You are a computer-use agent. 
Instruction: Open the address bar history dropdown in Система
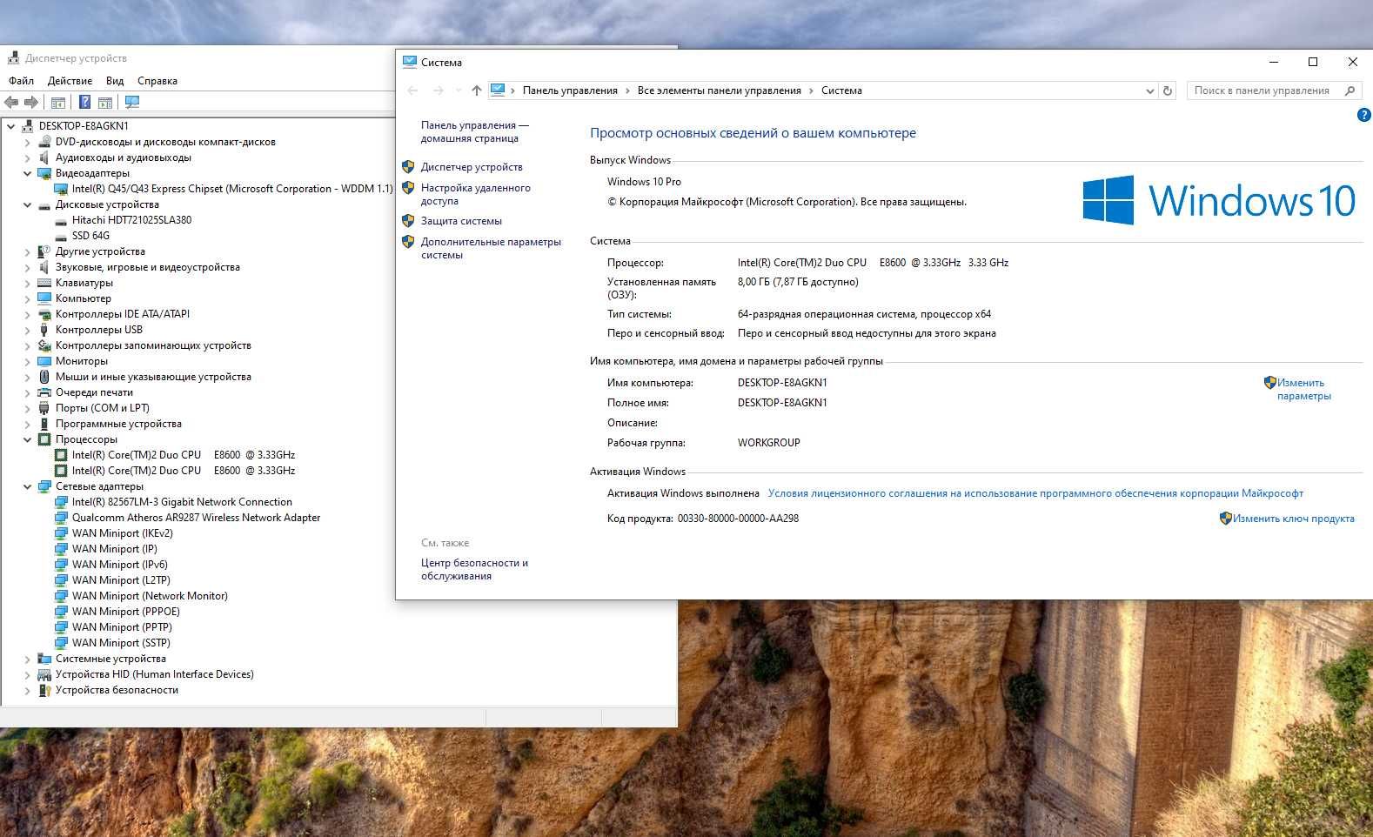pyautogui.click(x=1149, y=90)
